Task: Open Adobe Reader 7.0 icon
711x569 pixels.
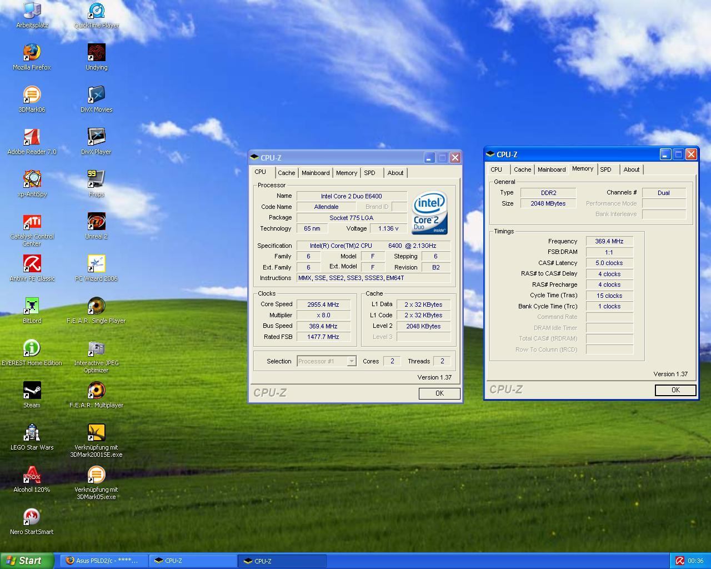Action: [x=32, y=137]
